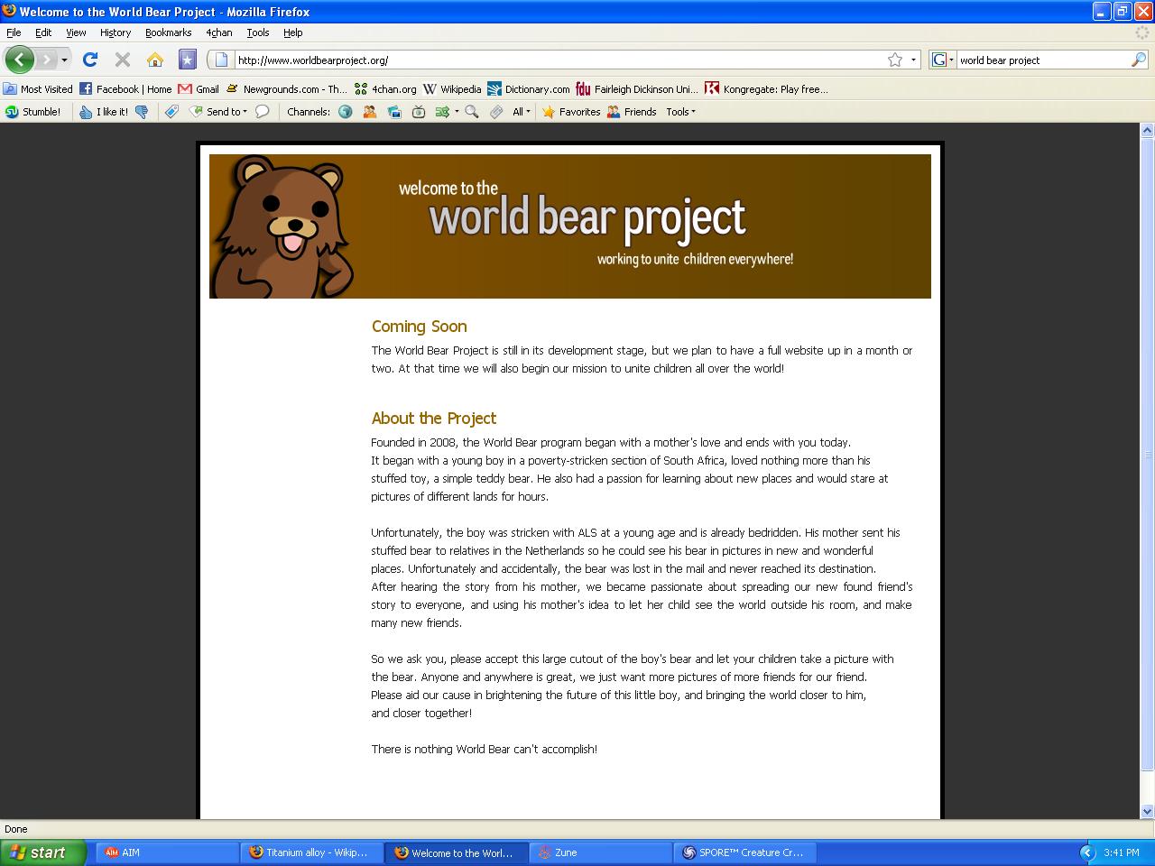1155x866 pixels.
Task: Open the StumbleUpon speech bubble comments icon
Action: pos(263,112)
